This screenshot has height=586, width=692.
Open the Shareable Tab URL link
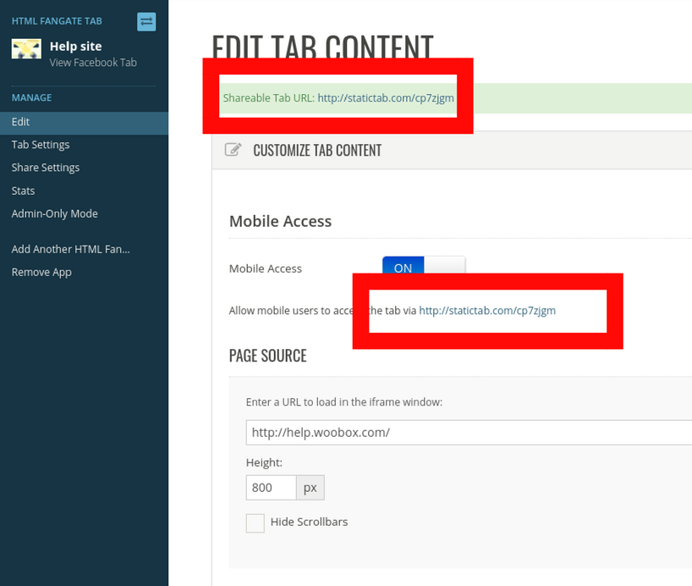pyautogui.click(x=386, y=98)
